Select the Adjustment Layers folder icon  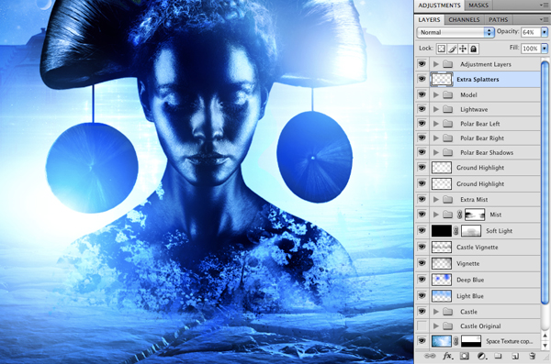[447, 64]
